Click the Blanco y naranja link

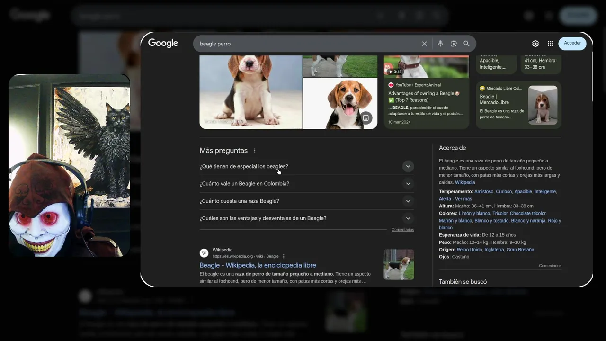528,221
